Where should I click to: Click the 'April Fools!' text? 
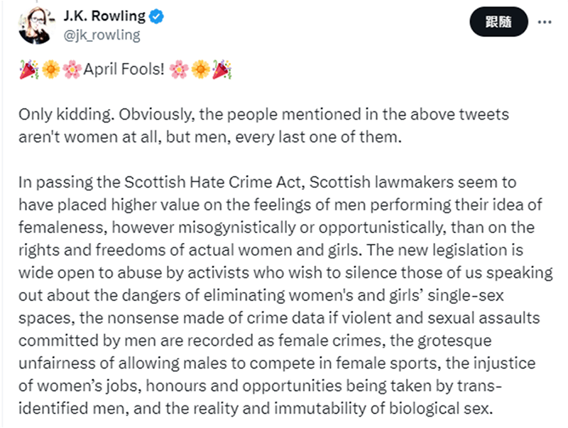coord(124,70)
